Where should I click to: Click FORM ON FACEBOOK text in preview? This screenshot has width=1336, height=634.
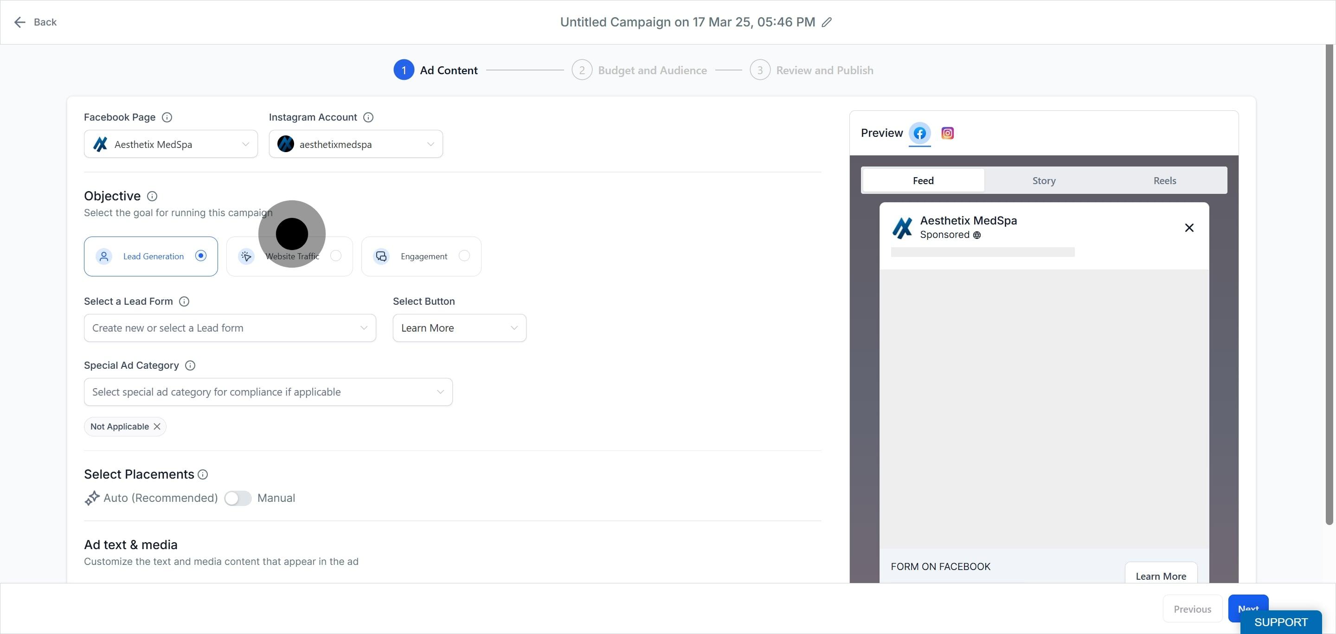click(x=940, y=567)
